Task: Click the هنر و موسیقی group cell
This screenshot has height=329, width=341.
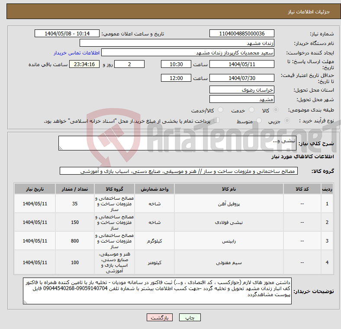Action: tap(114, 262)
